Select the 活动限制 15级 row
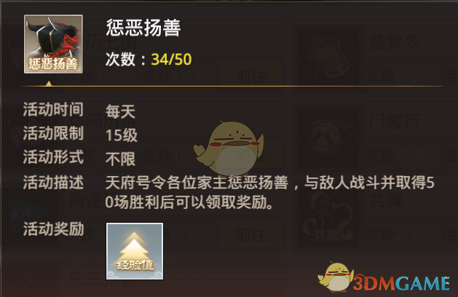 coord(80,135)
